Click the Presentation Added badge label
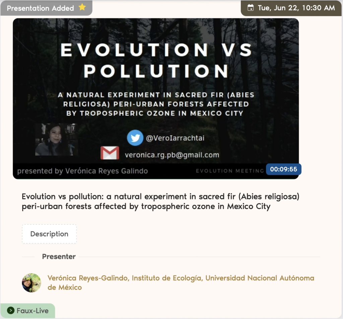Viewport: 343px width, 319px height. click(x=40, y=8)
